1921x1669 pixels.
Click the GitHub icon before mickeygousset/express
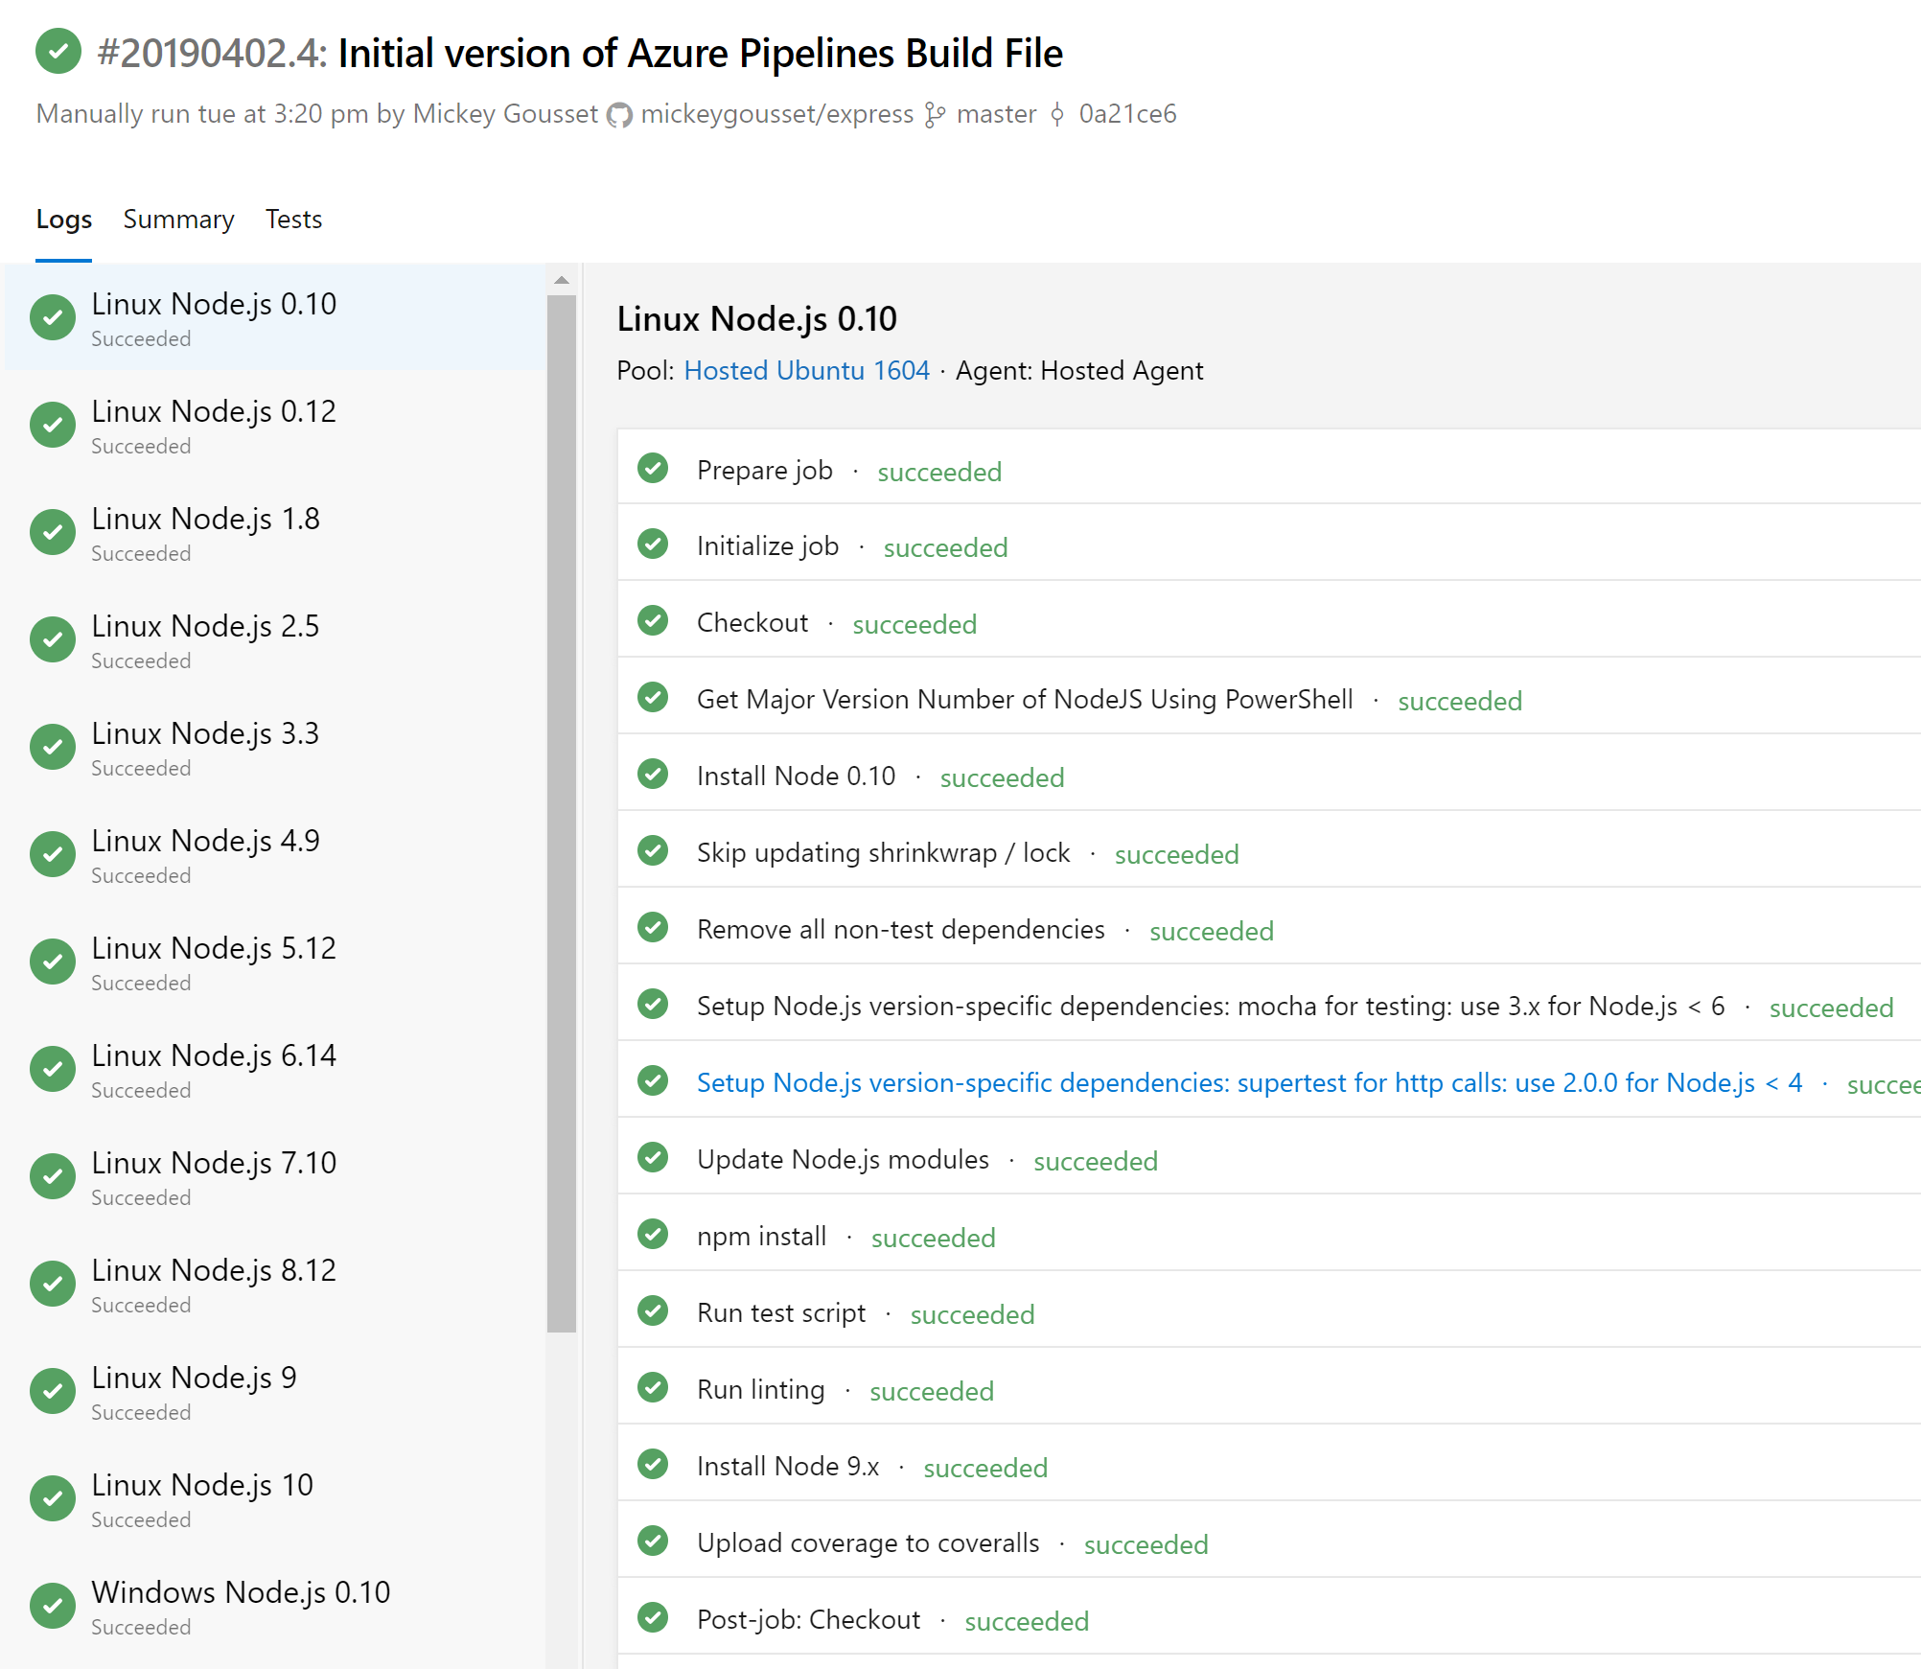coord(620,115)
